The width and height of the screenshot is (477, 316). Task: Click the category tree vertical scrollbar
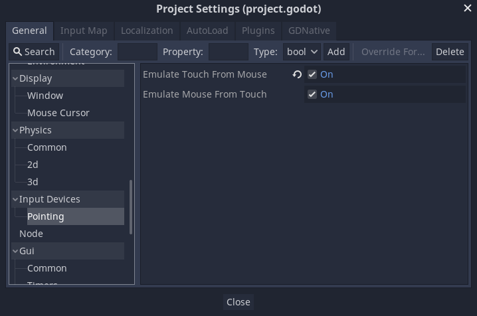(x=131, y=206)
